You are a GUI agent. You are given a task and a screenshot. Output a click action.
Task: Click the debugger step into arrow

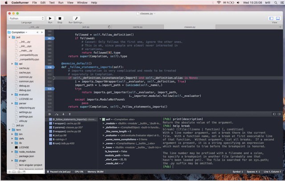click(x=63, y=114)
